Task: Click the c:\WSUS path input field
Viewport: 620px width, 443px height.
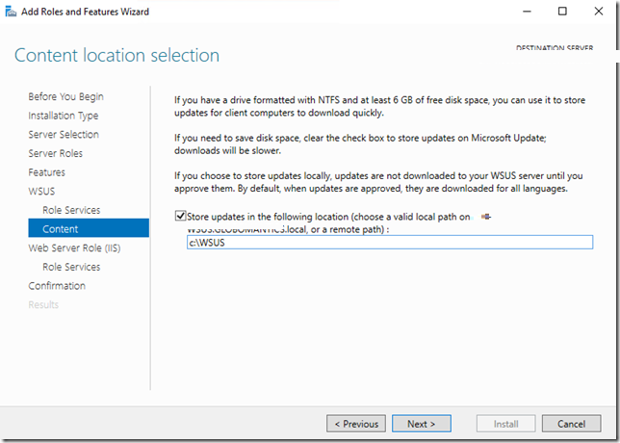Action: 389,243
